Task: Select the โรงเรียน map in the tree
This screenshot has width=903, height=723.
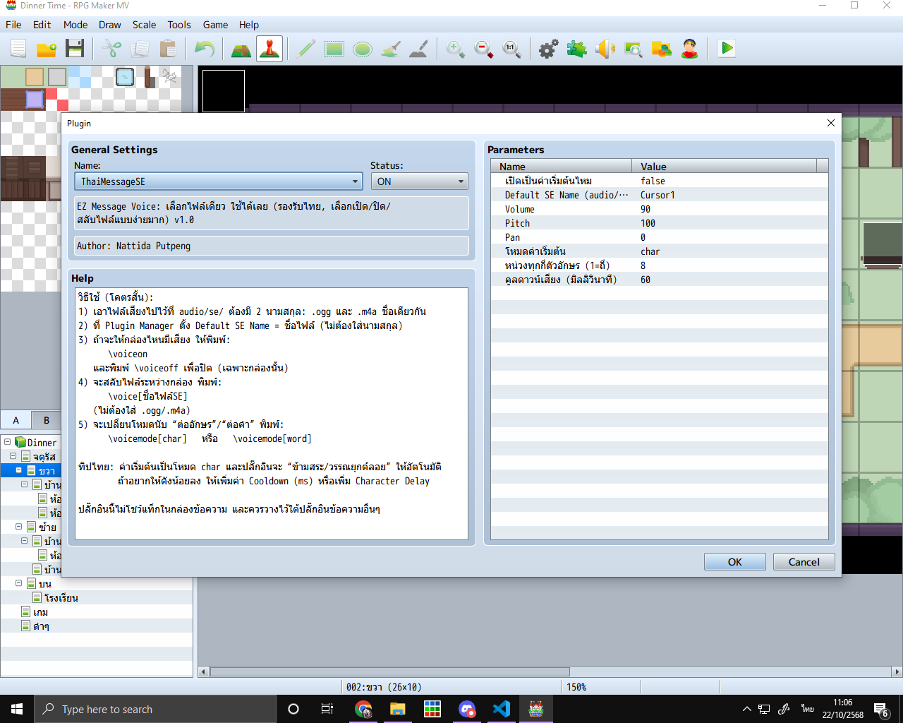Action: point(61,598)
